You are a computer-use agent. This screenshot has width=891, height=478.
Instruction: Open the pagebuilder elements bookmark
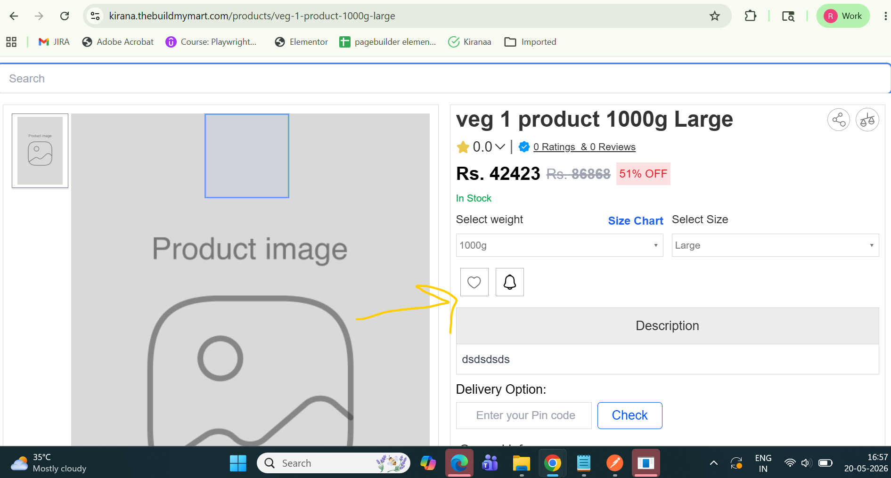tap(387, 42)
